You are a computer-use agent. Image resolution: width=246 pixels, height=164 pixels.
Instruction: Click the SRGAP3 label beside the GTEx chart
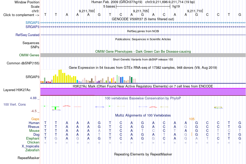coord(32,77)
